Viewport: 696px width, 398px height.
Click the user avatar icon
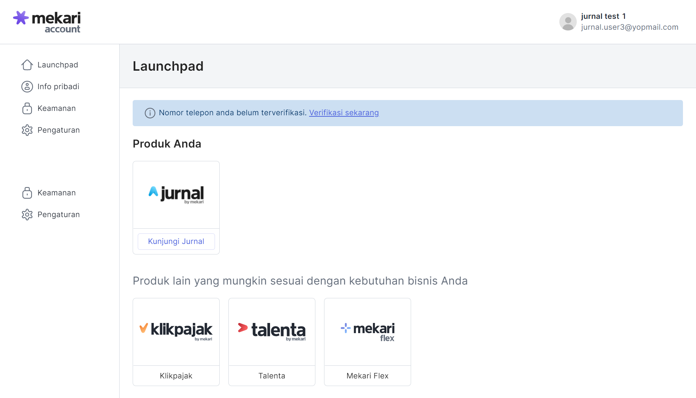tap(568, 22)
